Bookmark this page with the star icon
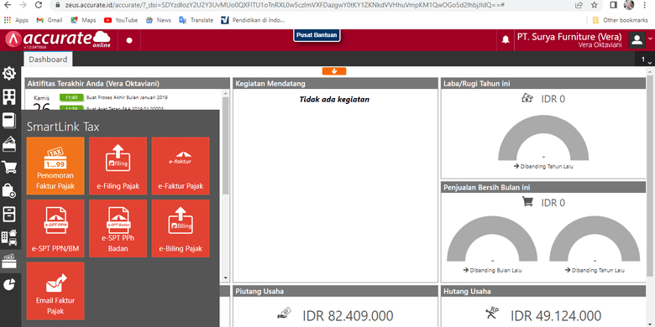Screen dimensions: 655x327 594,5
